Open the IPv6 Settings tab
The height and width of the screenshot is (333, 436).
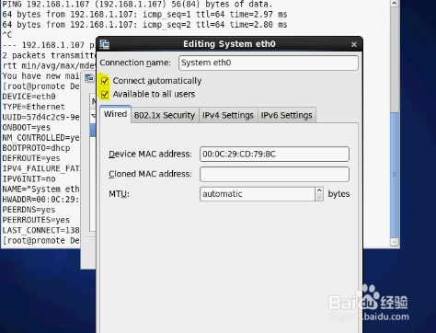pyautogui.click(x=286, y=115)
